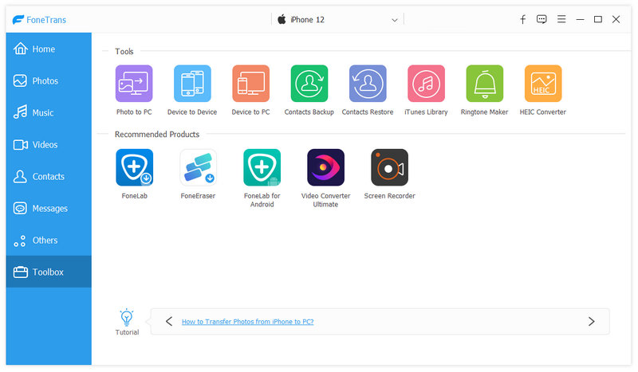Expand the iPhone 12 device dropdown
Screen dimensions: 638x372
[x=395, y=20]
